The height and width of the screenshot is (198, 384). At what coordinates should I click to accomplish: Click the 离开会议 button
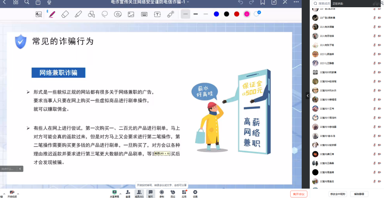click(299, 194)
